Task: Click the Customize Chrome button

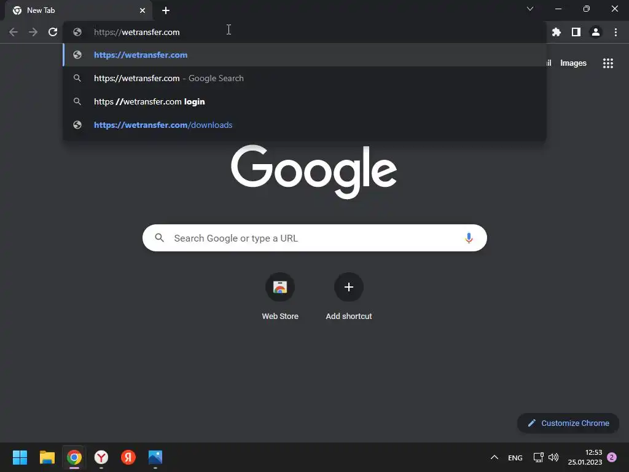Action: (x=568, y=423)
